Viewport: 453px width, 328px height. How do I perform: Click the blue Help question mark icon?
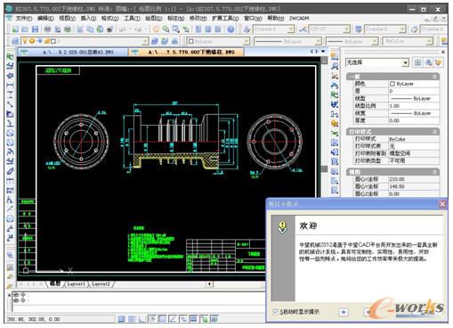(x=231, y=29)
